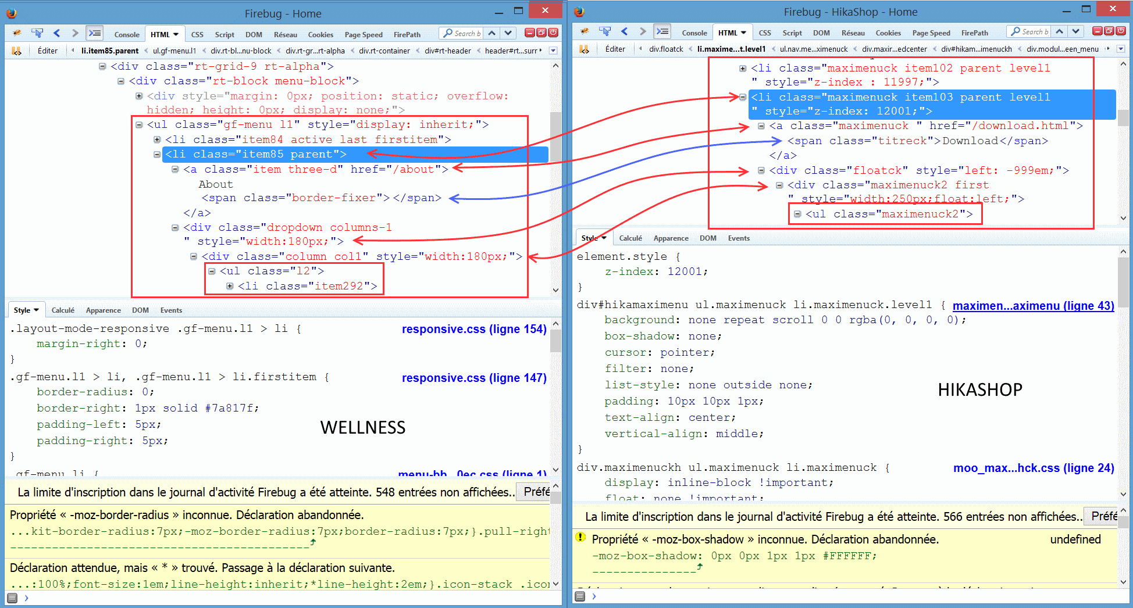The width and height of the screenshot is (1133, 608).
Task: Expand li item84 active last firstitem node
Action: tap(157, 140)
